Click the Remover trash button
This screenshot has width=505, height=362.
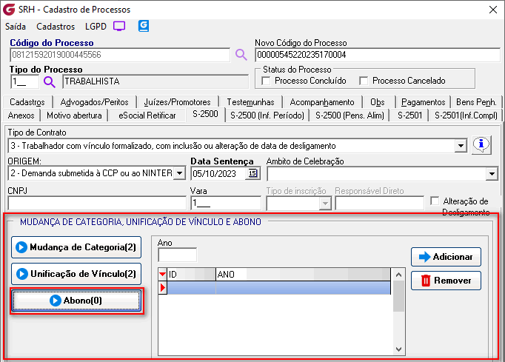click(x=446, y=280)
